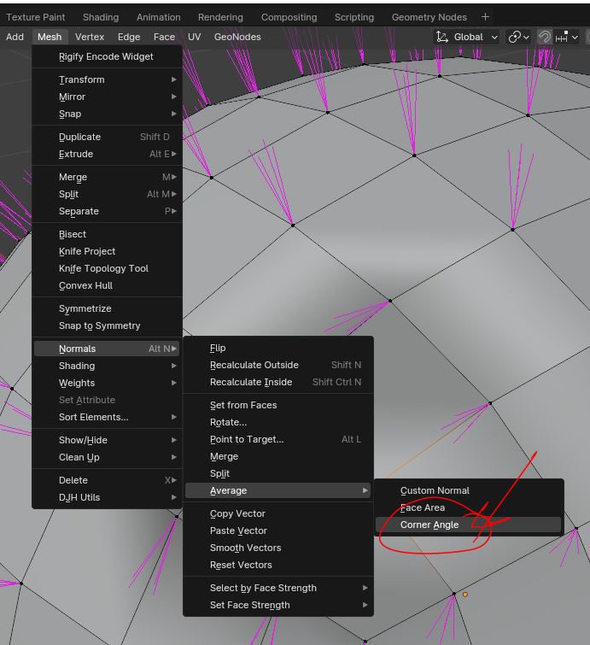Viewport: 590px width, 645px height.
Task: Click Rigify Encode Widget menu entry
Action: 106,56
